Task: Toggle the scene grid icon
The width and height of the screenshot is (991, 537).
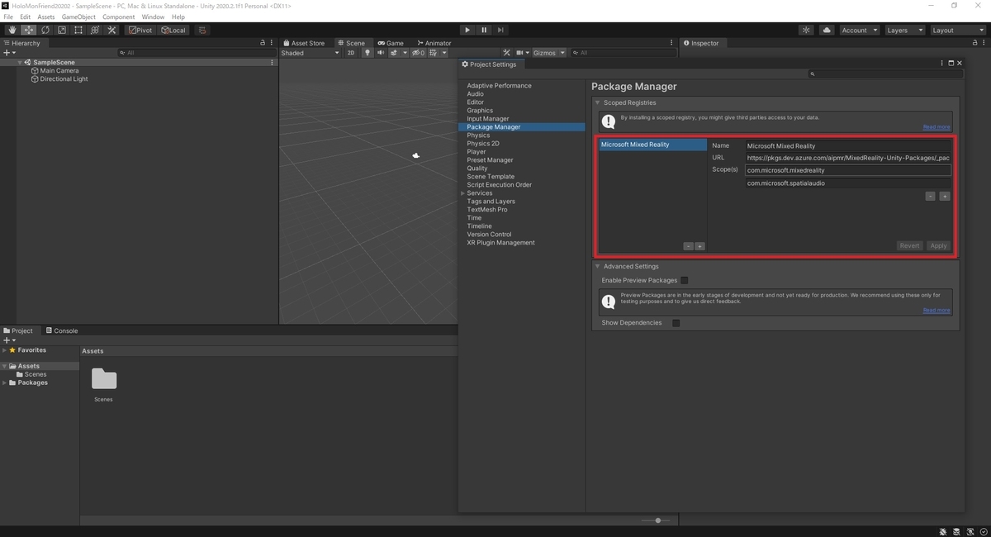Action: (433, 53)
